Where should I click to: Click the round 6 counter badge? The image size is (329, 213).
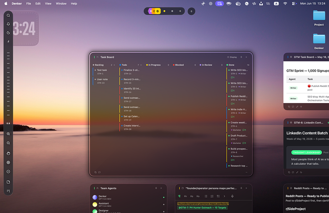[x=191, y=11]
